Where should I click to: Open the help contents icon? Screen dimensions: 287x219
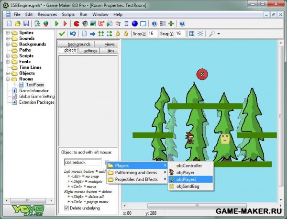coord(182,23)
